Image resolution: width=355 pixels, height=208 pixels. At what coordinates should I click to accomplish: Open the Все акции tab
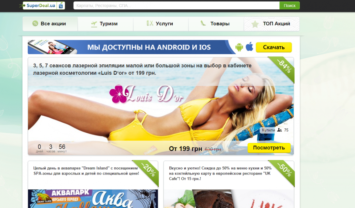coord(50,24)
